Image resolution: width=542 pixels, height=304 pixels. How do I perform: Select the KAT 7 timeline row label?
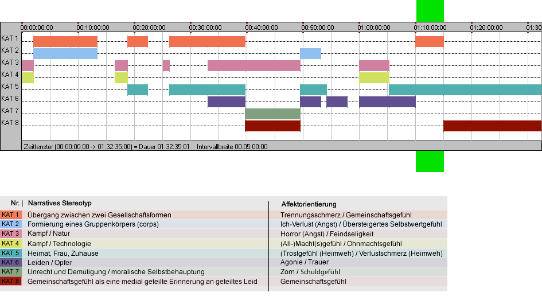10,111
